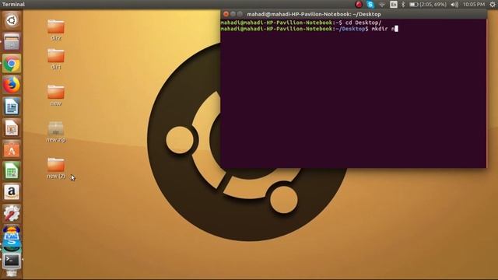
Task: Open the 10:05 PM clock menu
Action: (x=474, y=5)
